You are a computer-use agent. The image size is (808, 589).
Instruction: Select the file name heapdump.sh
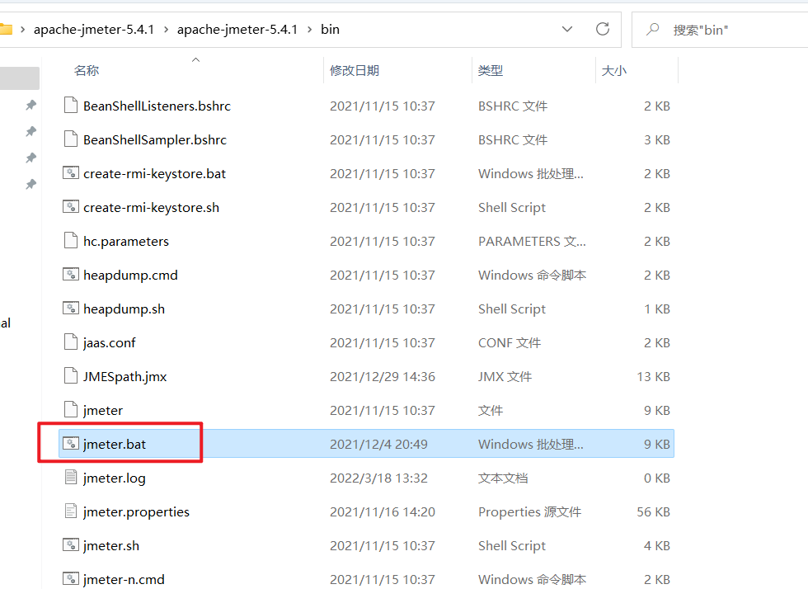[124, 309]
